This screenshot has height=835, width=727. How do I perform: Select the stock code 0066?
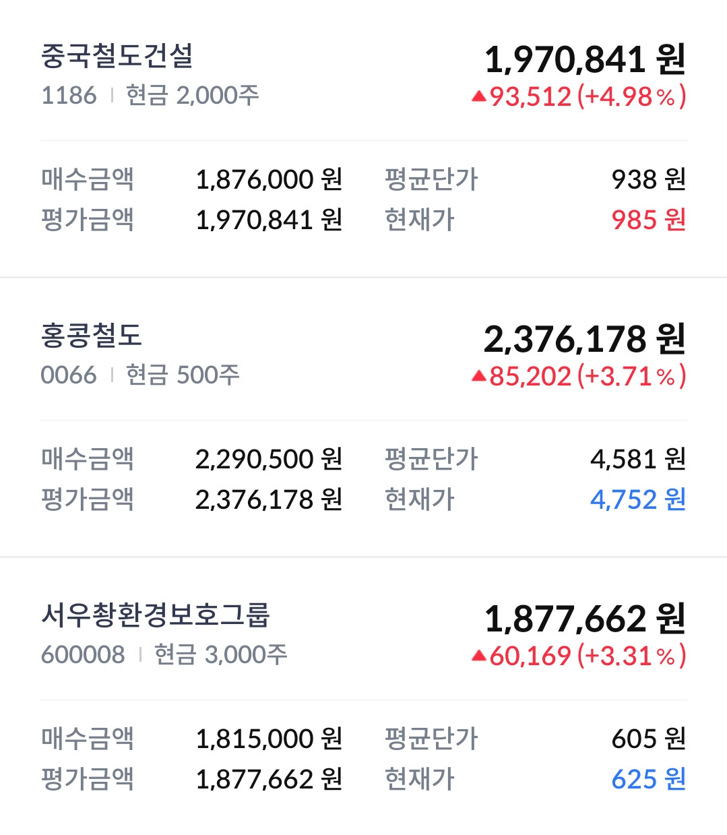(69, 375)
